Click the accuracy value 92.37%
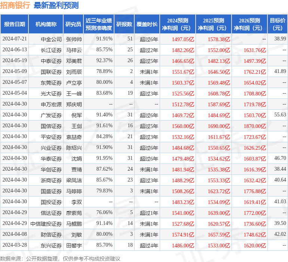The image size is (288, 262). [104, 61]
